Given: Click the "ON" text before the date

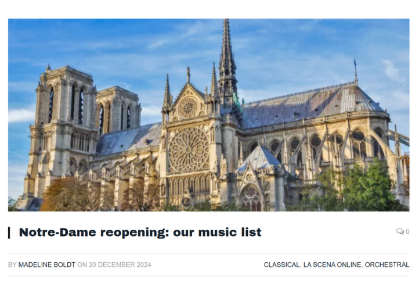Looking at the screenshot, I should (x=82, y=265).
